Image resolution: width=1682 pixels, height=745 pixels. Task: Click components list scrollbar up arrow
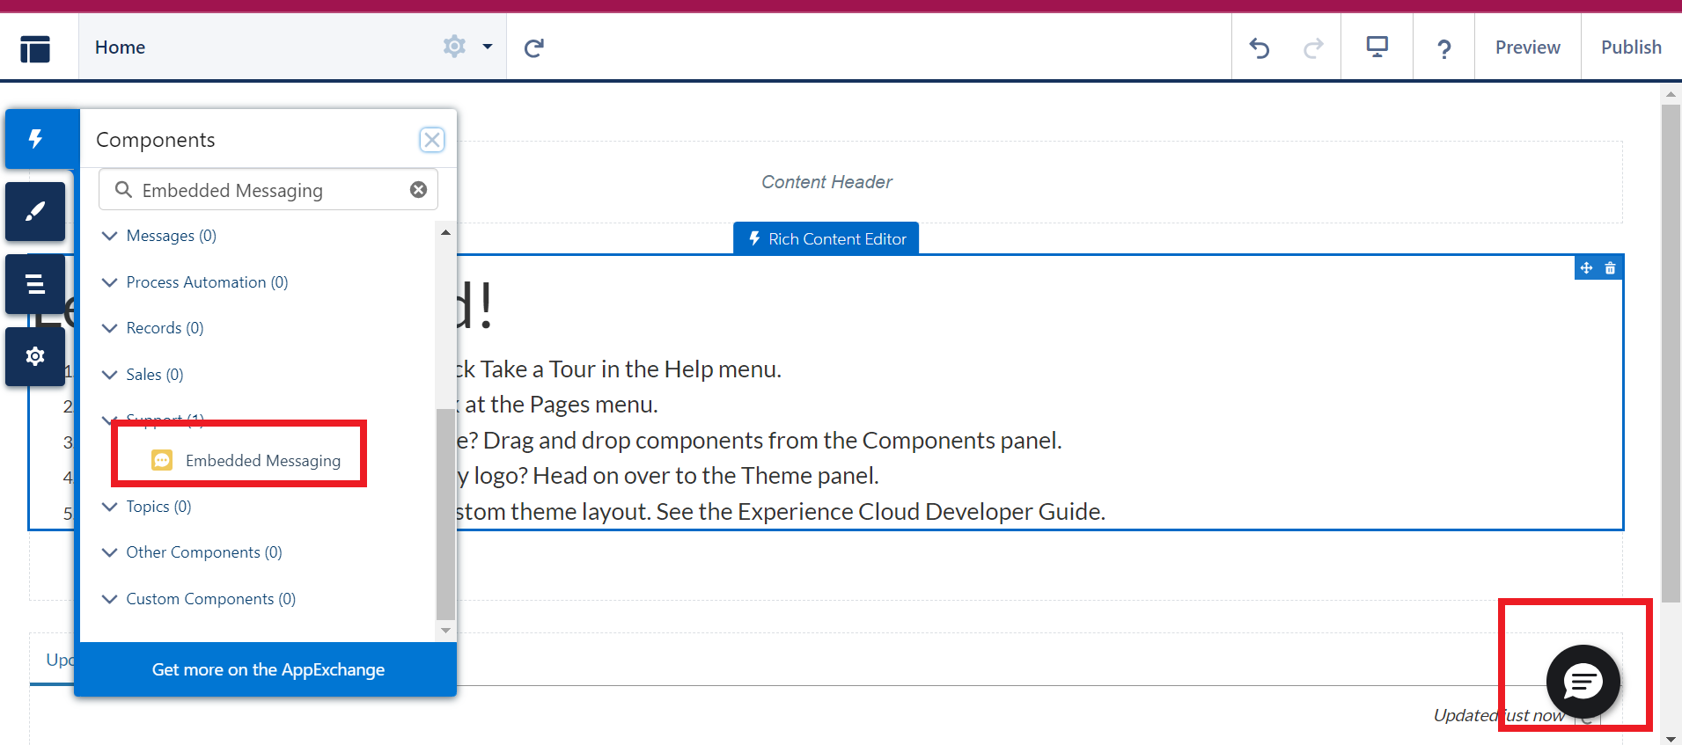tap(445, 232)
